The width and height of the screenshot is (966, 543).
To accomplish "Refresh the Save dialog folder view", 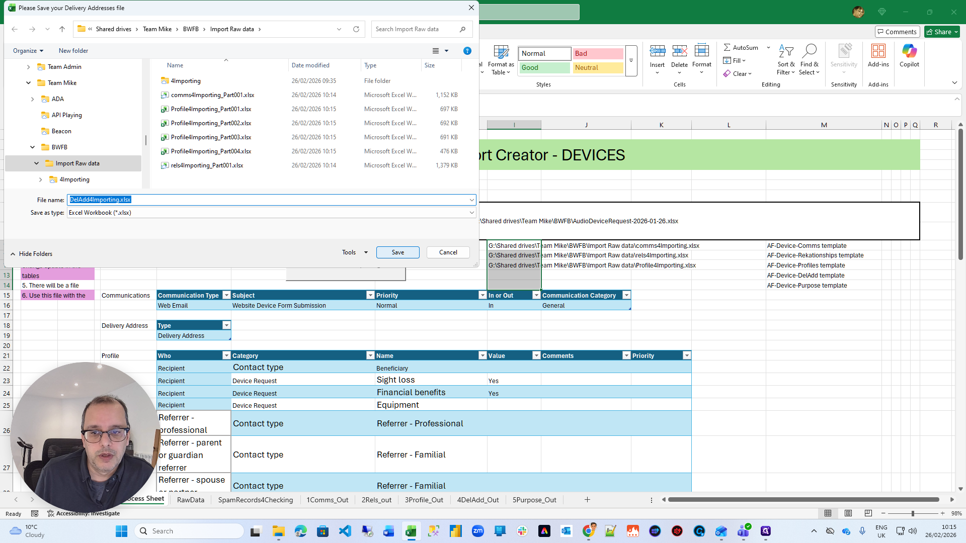I will click(356, 29).
